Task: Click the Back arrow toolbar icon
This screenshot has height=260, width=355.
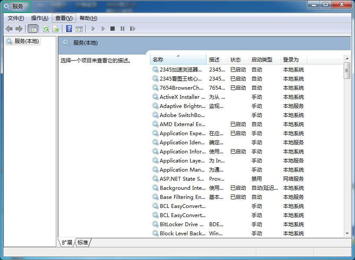Action: pyautogui.click(x=9, y=29)
